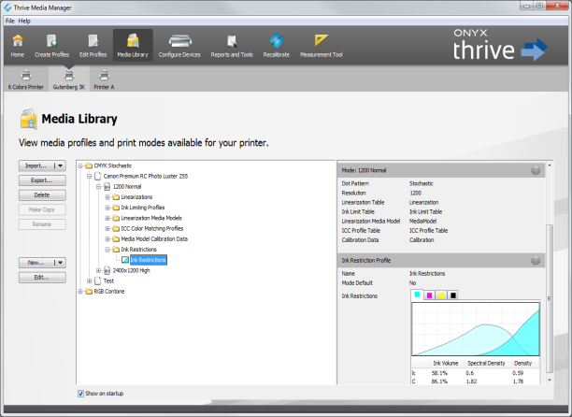
Task: Click the Ink Limiting Profiles folder icon
Action: click(116, 208)
